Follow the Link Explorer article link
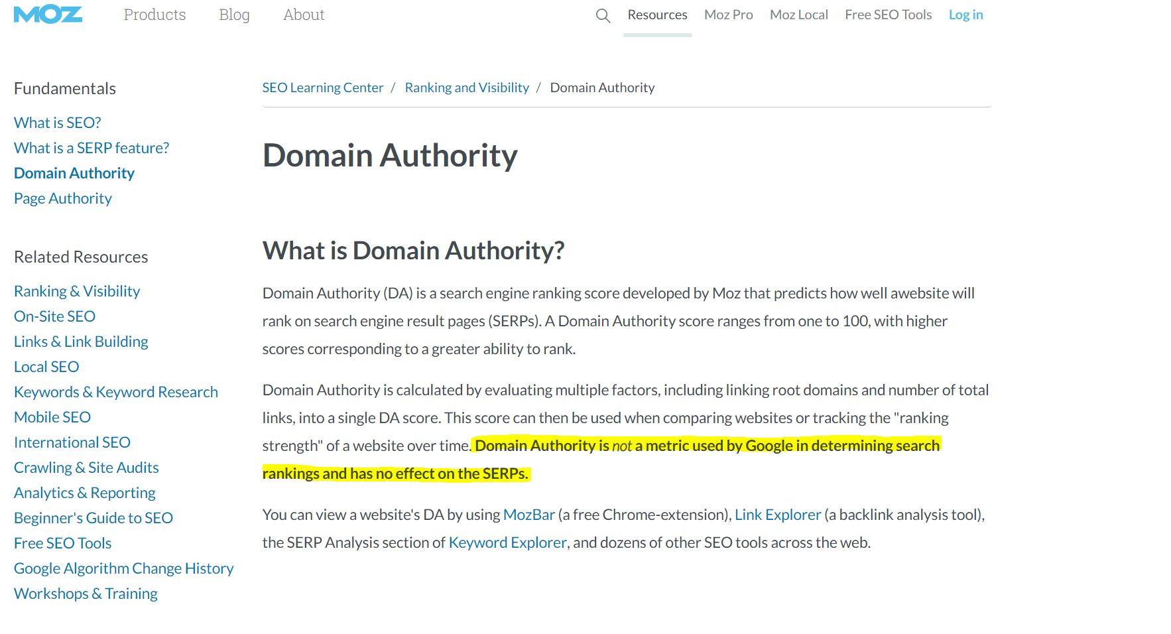The width and height of the screenshot is (1171, 634). point(778,515)
